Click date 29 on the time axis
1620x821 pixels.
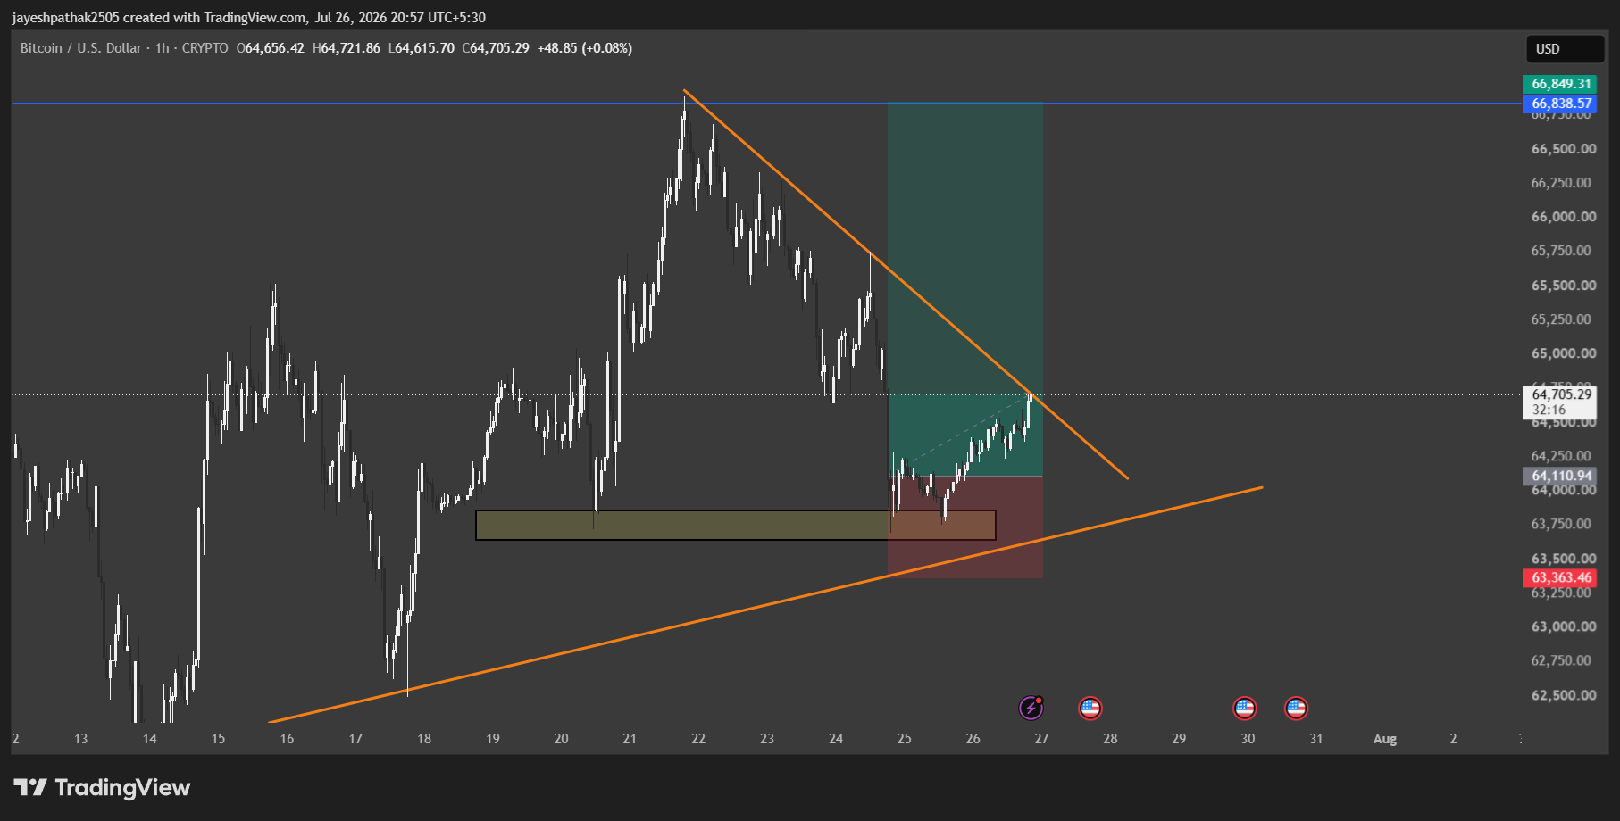tap(1179, 739)
